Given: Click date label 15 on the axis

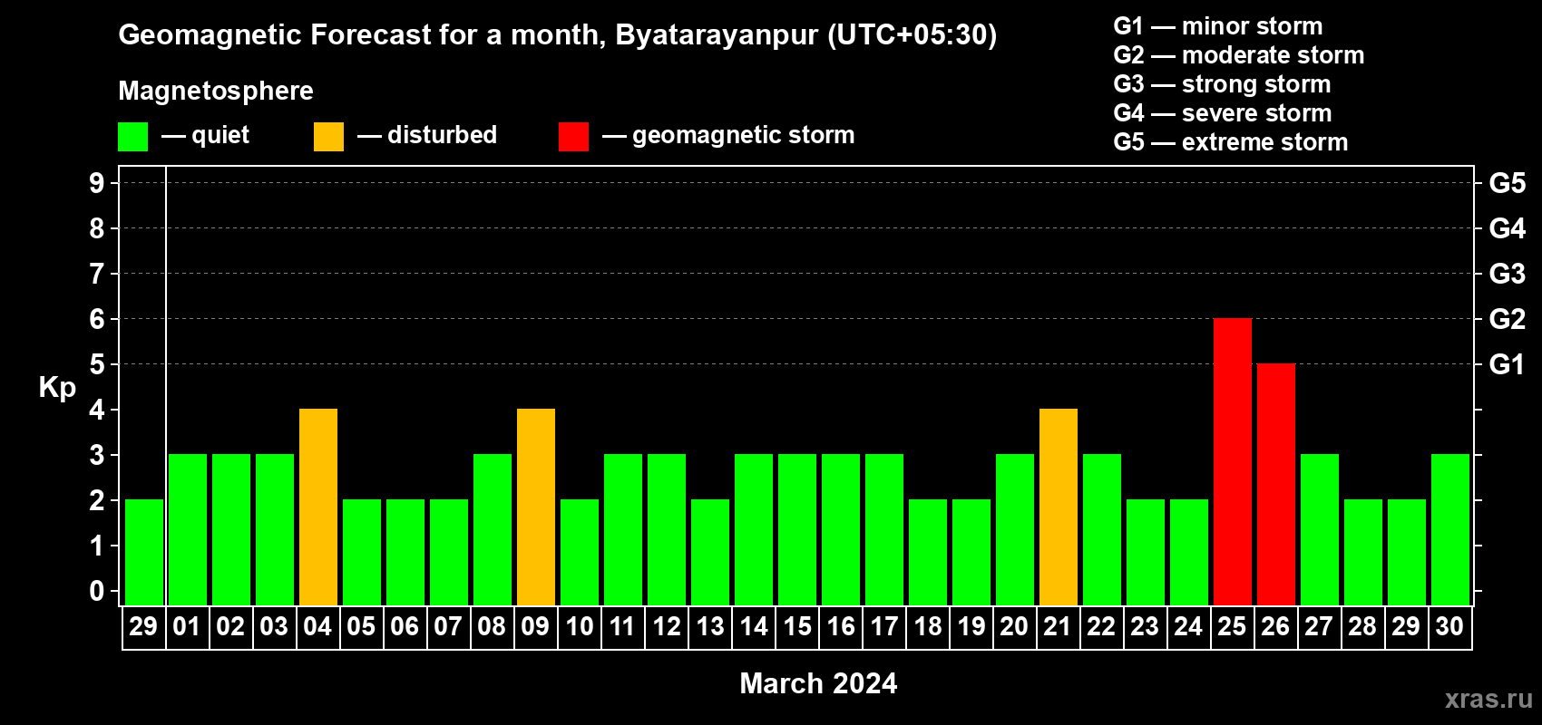Looking at the screenshot, I should coord(797,626).
